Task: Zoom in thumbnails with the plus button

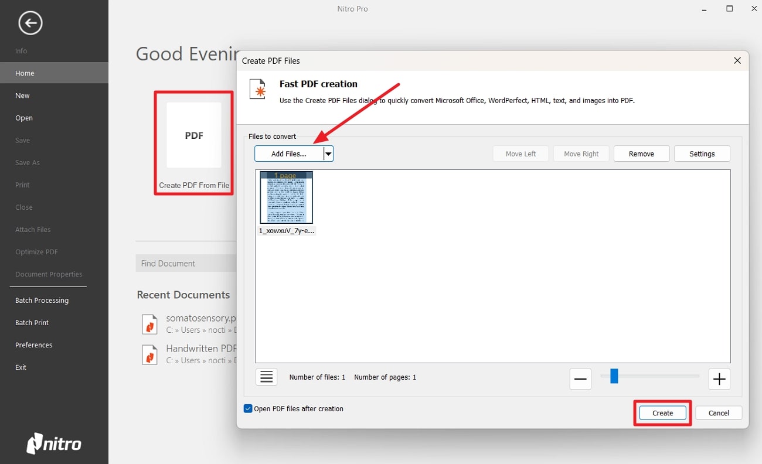Action: coord(719,379)
